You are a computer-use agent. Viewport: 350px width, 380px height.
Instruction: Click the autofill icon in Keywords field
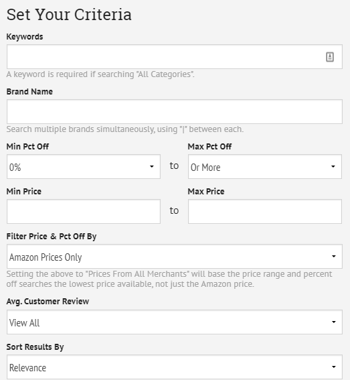(330, 57)
